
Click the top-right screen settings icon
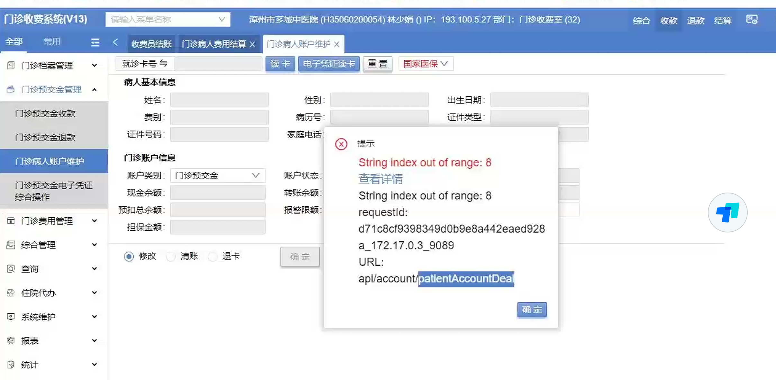coord(752,20)
